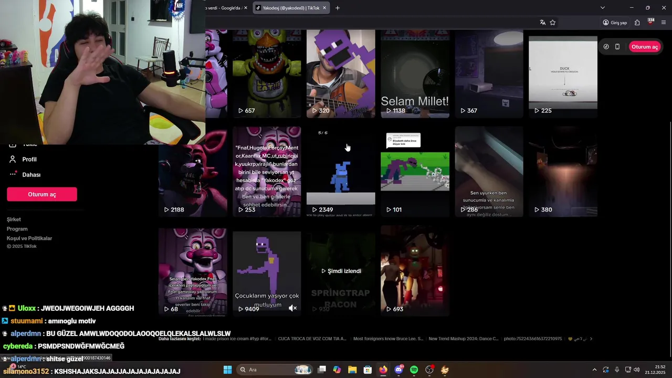Viewport: 672px width, 378px height.
Task: Show hidden system tray icons
Action: 594,370
